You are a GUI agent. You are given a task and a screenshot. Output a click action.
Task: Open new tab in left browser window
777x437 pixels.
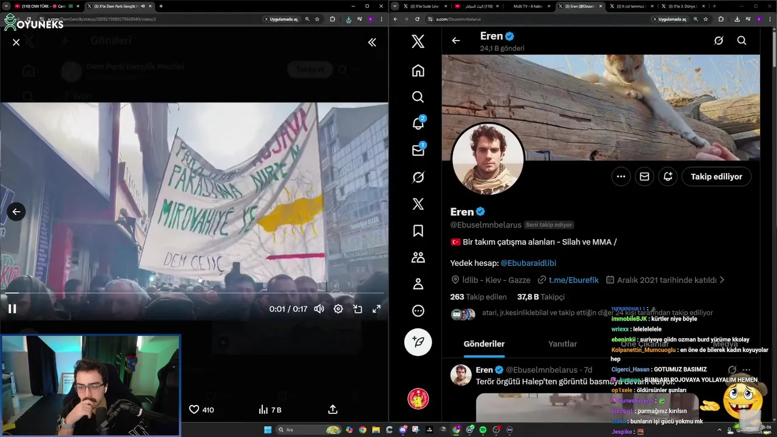point(161,6)
